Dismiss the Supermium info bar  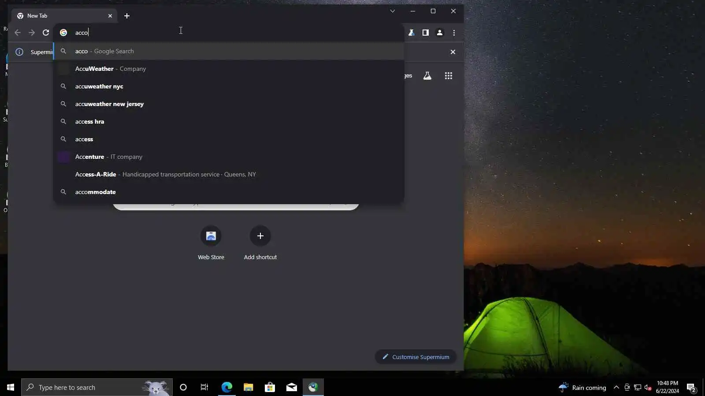[x=453, y=52]
